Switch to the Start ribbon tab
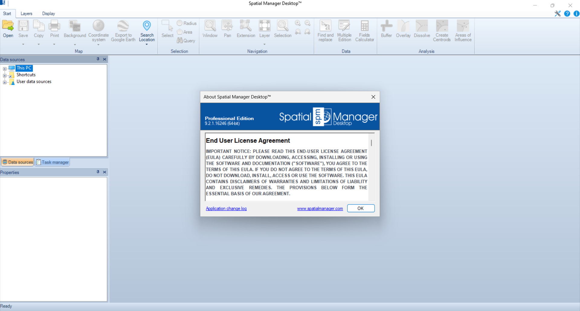580x311 pixels. (x=7, y=14)
